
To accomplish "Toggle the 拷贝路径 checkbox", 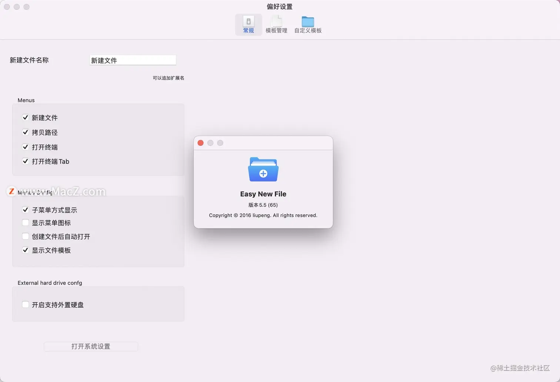I will (26, 132).
